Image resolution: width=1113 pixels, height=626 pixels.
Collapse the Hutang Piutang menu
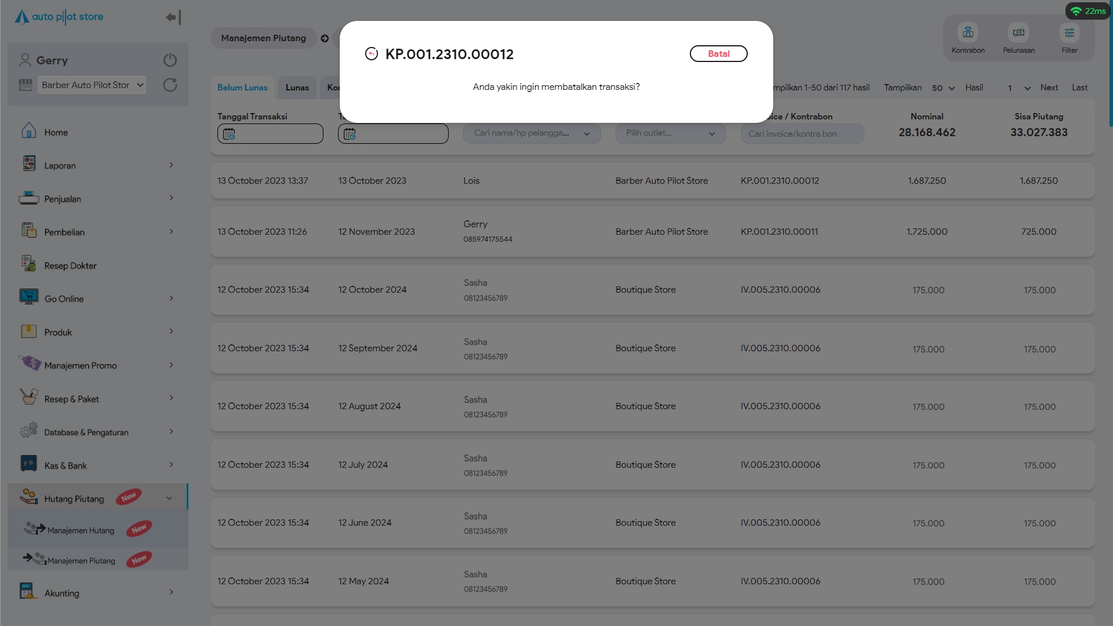[x=169, y=498]
